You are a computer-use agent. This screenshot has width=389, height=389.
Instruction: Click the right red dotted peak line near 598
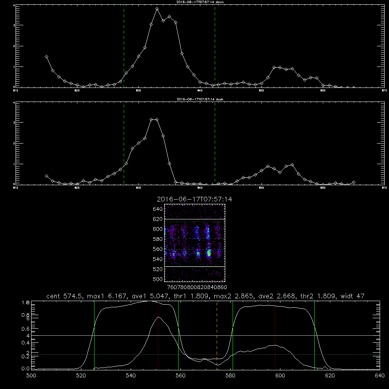(x=275, y=335)
